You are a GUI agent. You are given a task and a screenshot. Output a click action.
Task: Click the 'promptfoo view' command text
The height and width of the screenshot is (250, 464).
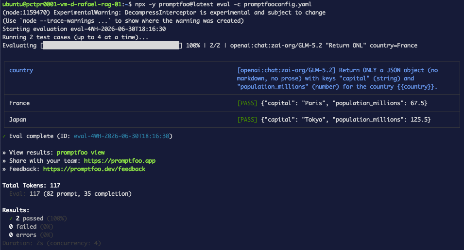point(81,153)
